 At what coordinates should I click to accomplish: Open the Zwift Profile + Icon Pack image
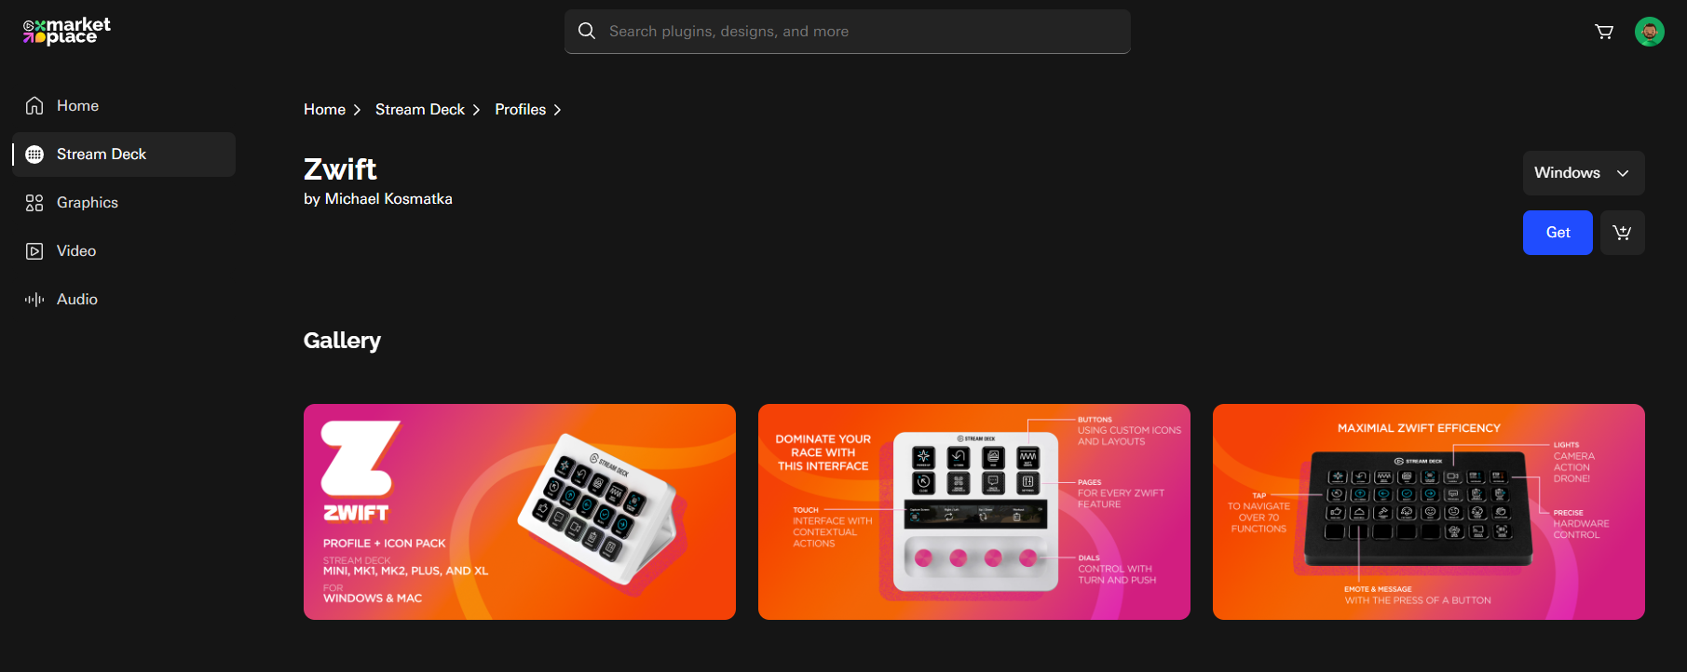click(519, 512)
